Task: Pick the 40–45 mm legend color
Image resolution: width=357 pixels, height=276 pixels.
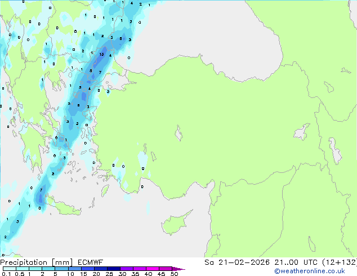Action: (153, 269)
